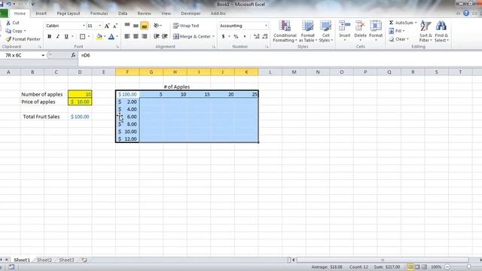Open Font dialog launcher arrow
This screenshot has height=271, width=482.
[x=117, y=47]
